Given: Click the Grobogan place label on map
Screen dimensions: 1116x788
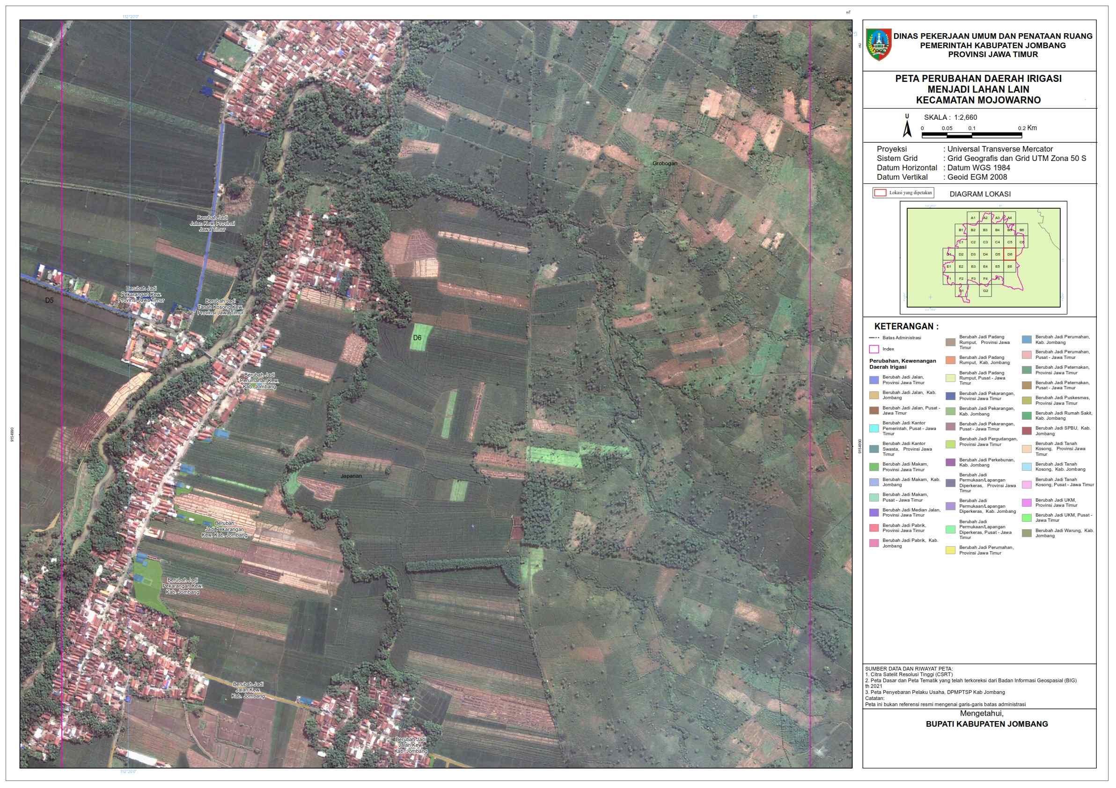Looking at the screenshot, I should click(664, 163).
